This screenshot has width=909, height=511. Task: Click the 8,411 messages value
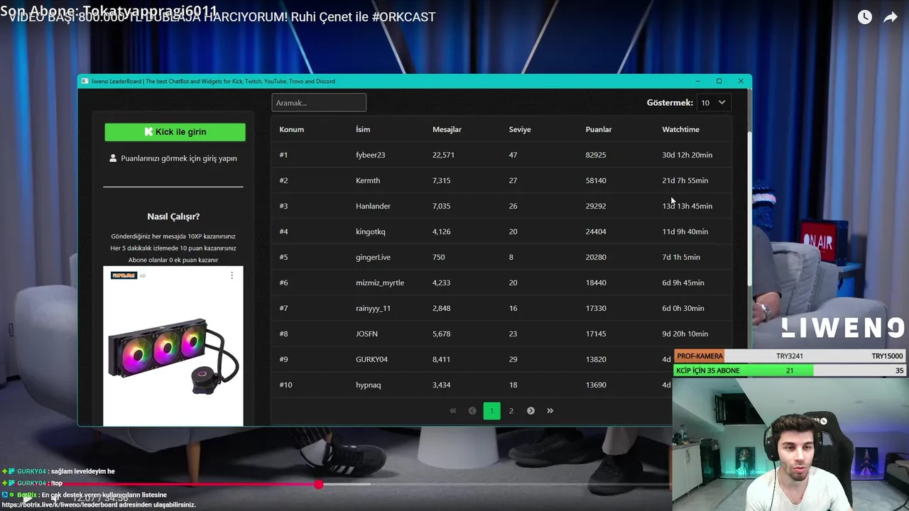click(441, 359)
